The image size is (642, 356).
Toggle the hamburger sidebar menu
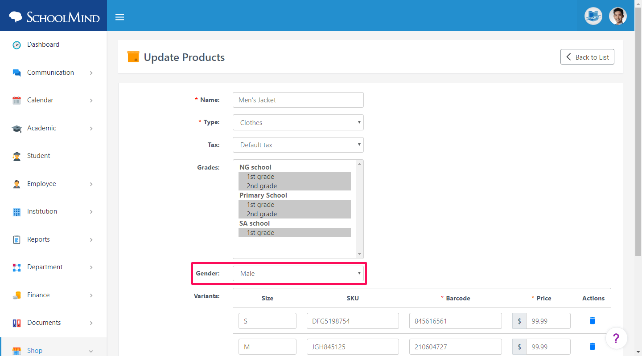pos(119,17)
